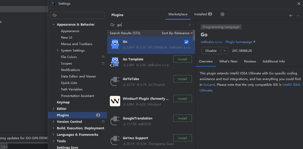Select Path Variables settings
The height and width of the screenshot is (149, 303).
(x=72, y=89)
